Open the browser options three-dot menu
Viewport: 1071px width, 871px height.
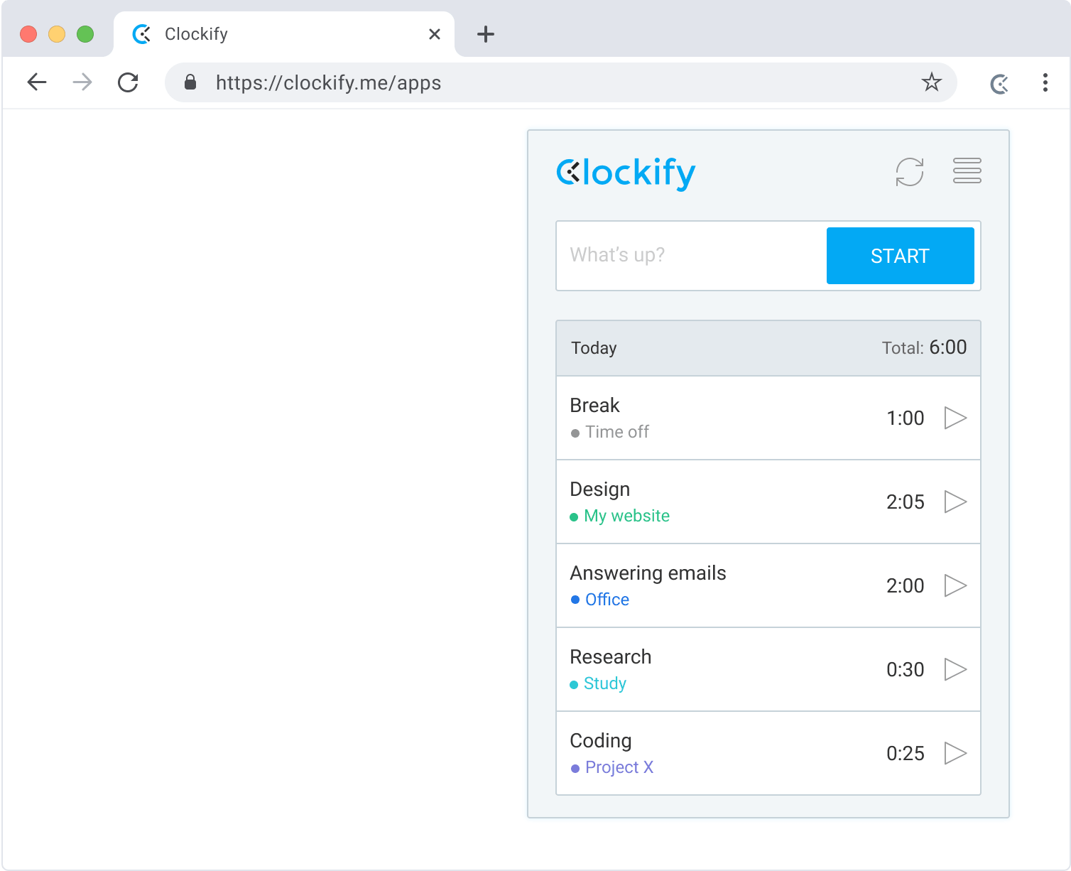tap(1045, 82)
